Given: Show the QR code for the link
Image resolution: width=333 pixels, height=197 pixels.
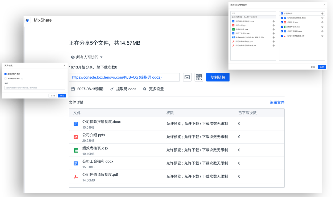Looking at the screenshot, I should click(199, 77).
